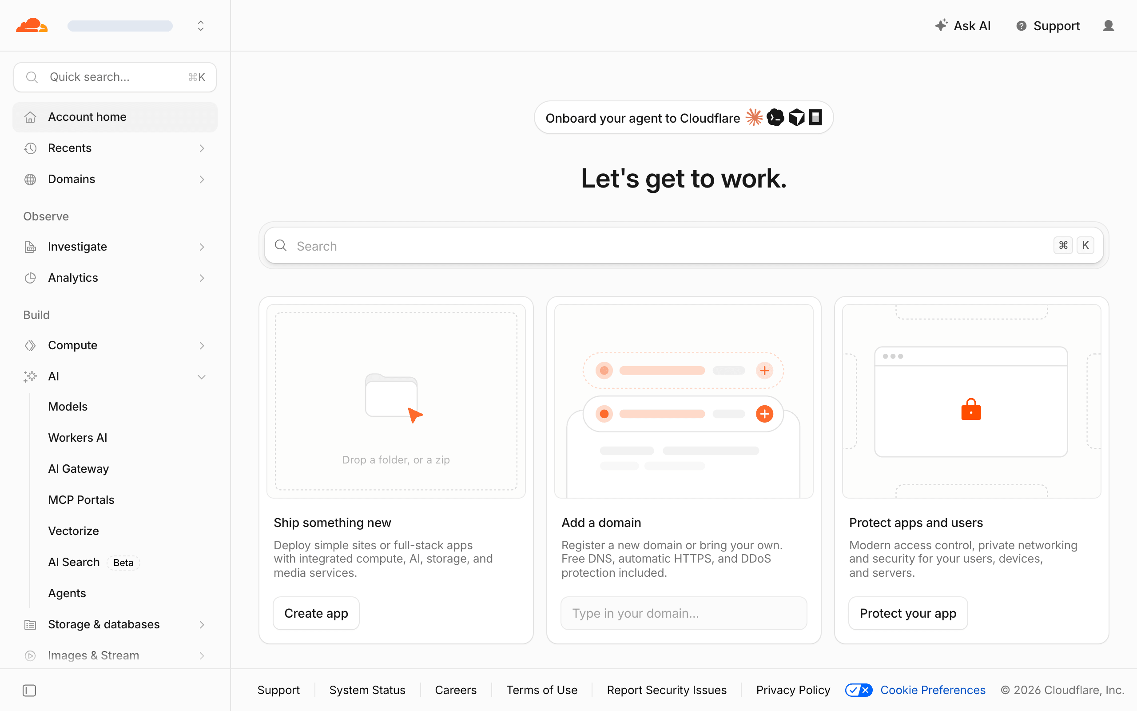This screenshot has width=1137, height=711.
Task: Click the square bracket agent icon
Action: click(815, 117)
